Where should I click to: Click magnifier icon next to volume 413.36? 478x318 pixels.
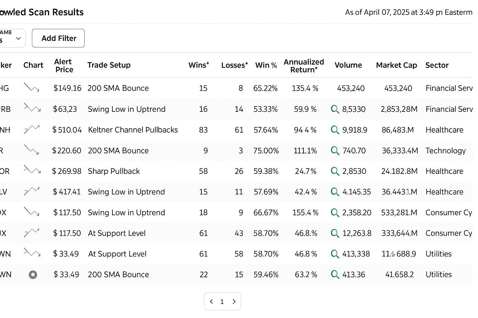[x=335, y=275]
